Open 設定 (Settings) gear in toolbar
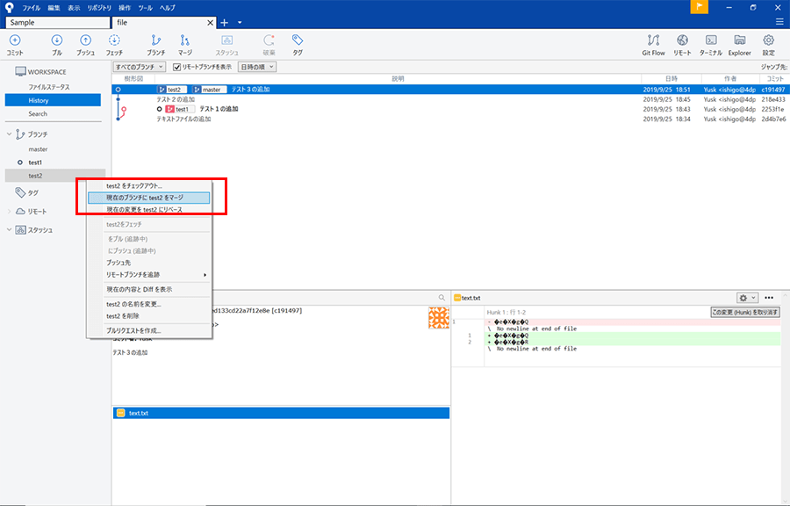 [x=768, y=44]
